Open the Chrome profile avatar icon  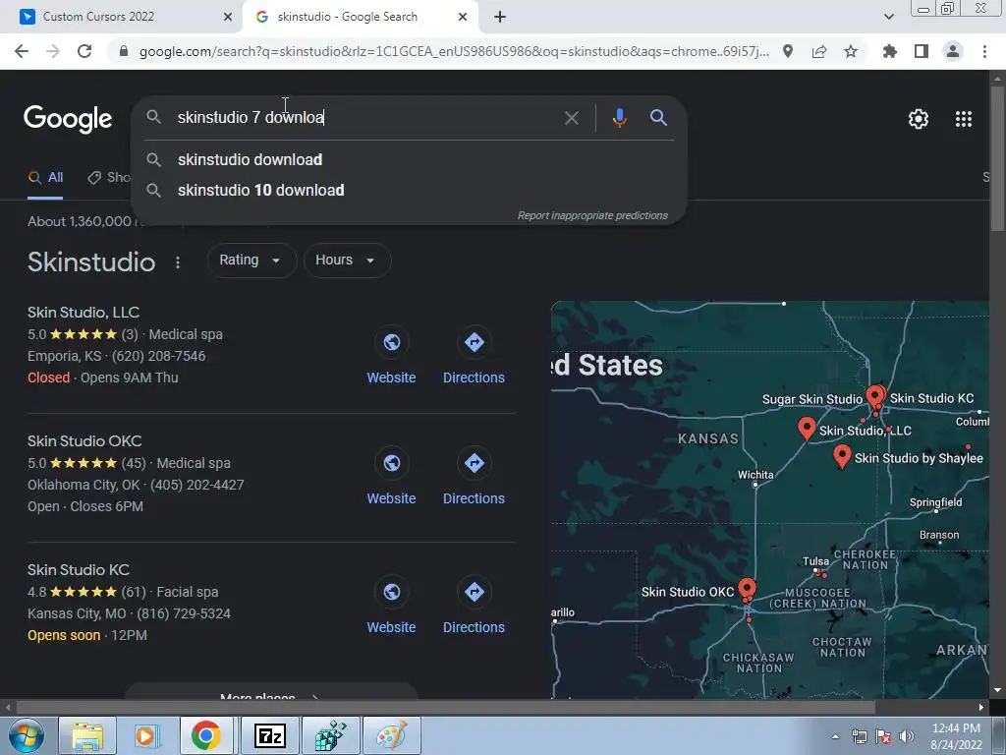(x=953, y=51)
